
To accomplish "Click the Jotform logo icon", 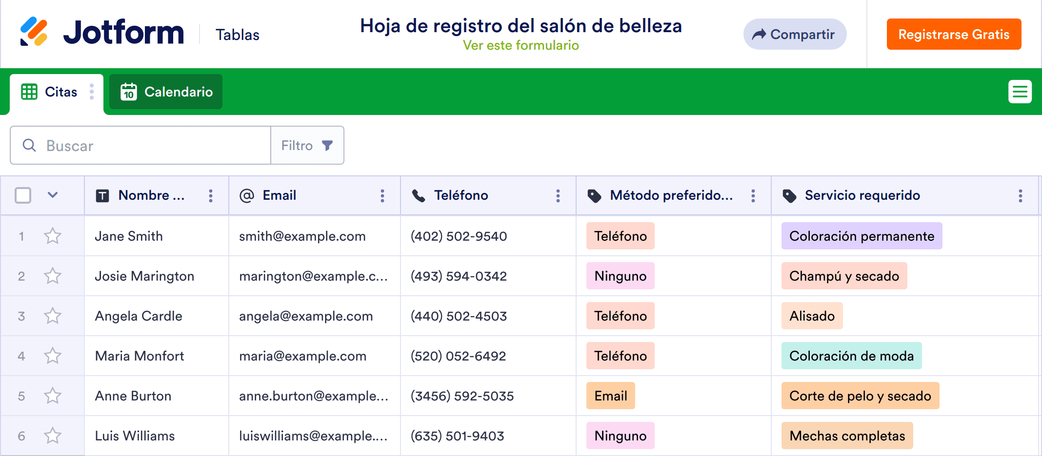I will (x=34, y=32).
